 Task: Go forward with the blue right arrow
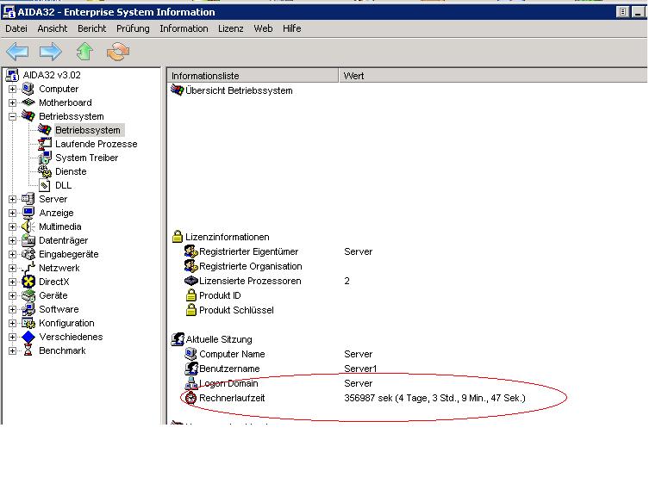click(50, 52)
